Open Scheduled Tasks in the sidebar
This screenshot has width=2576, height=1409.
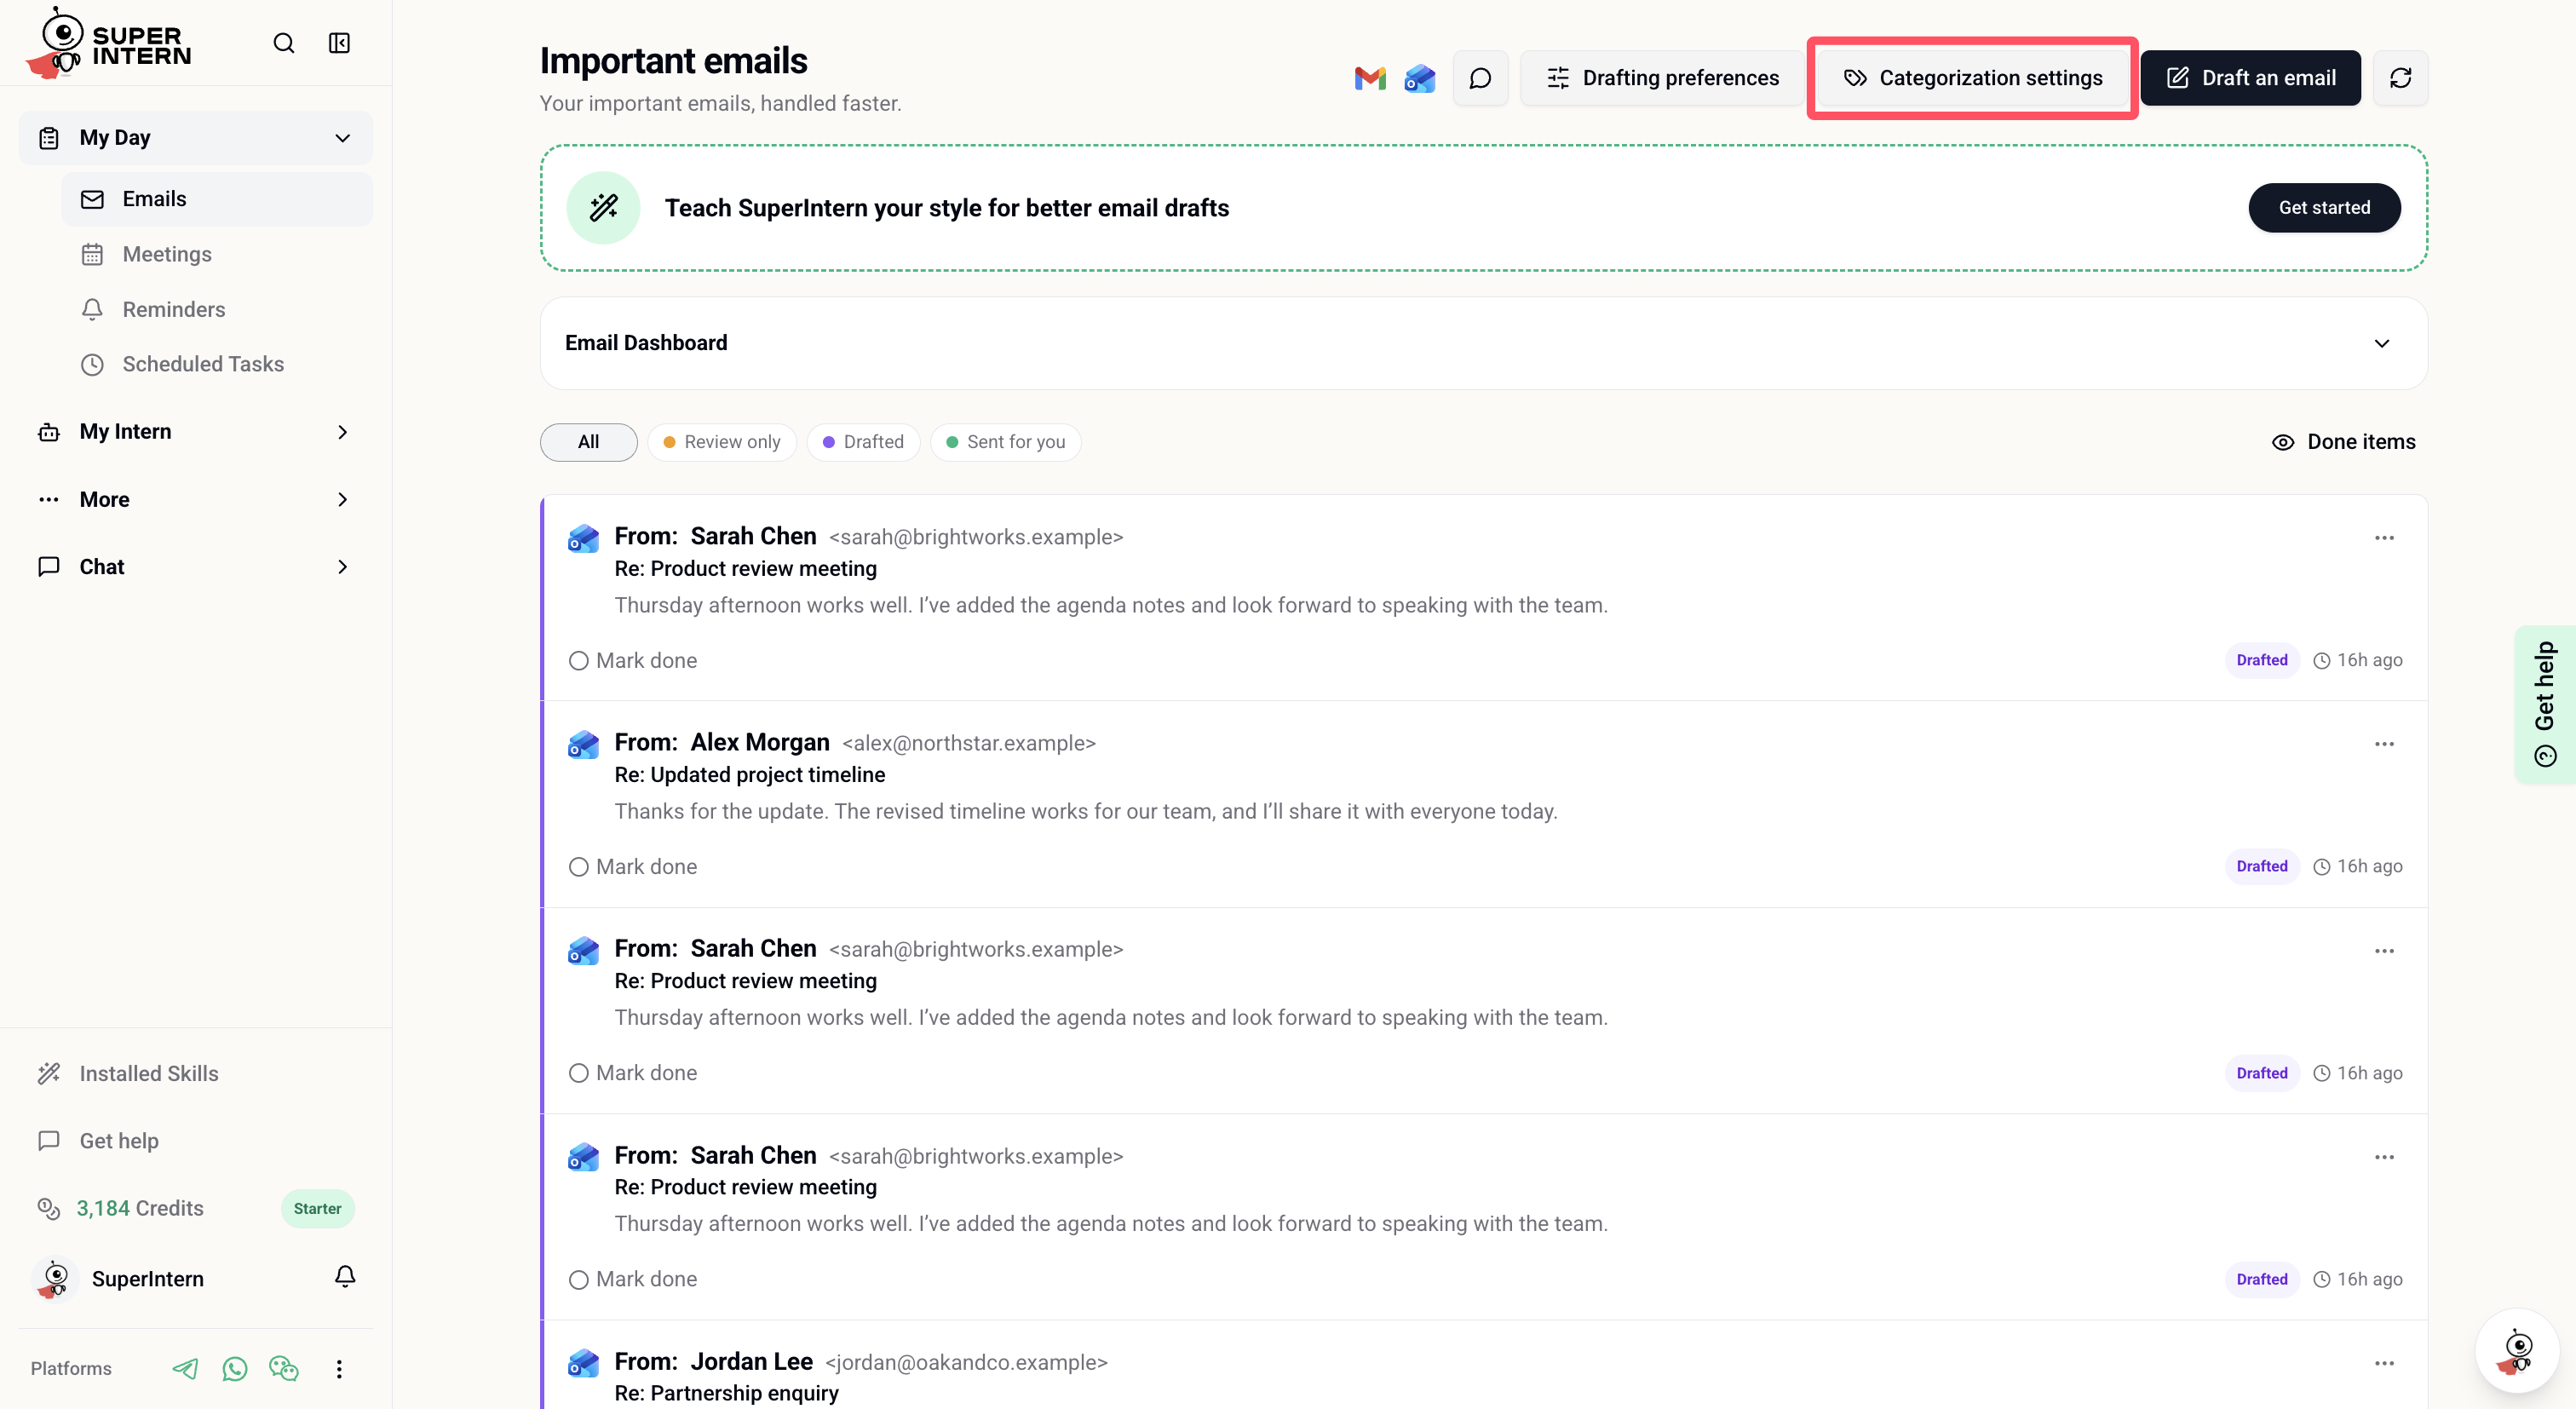click(217, 364)
